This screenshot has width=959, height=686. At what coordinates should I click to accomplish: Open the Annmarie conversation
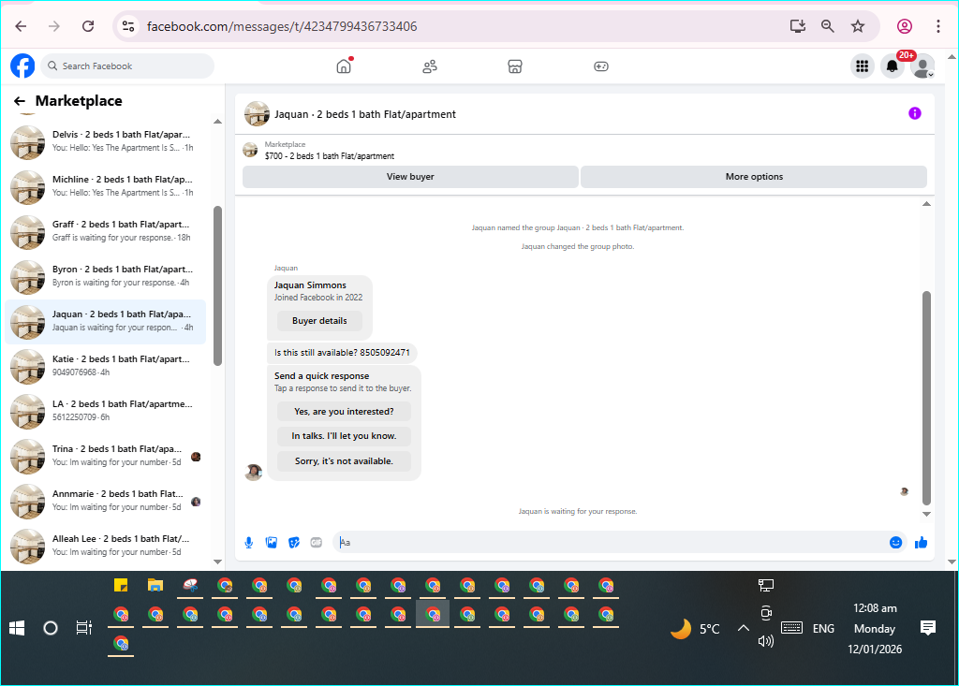[x=105, y=501]
